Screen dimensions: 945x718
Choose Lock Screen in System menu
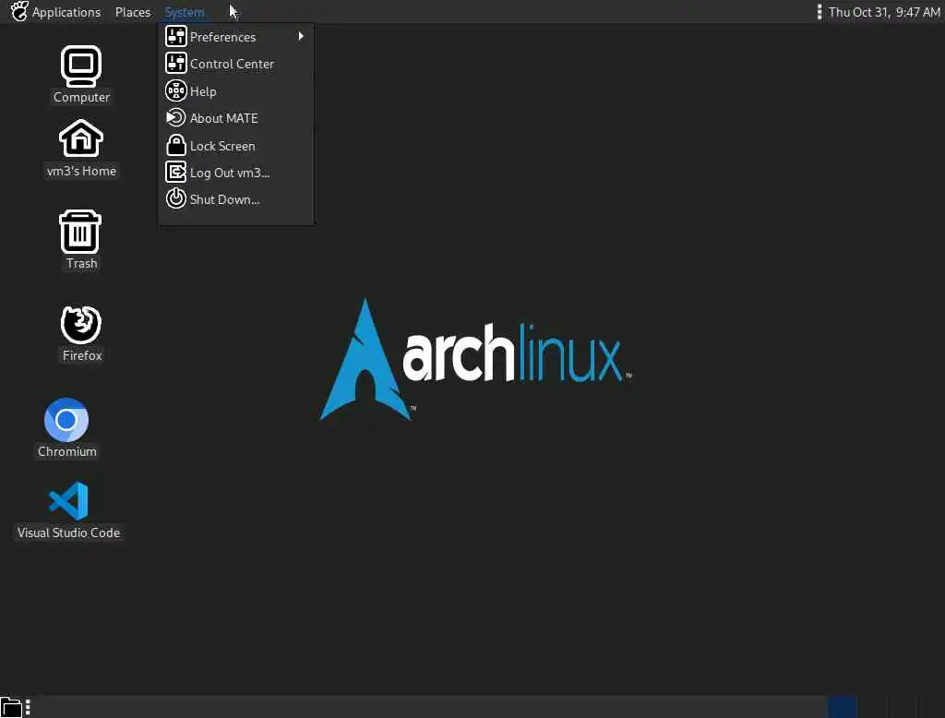(235, 145)
